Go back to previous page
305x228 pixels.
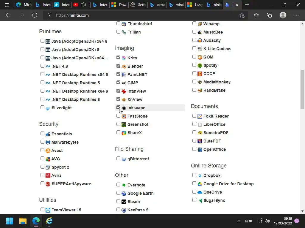coord(8,15)
